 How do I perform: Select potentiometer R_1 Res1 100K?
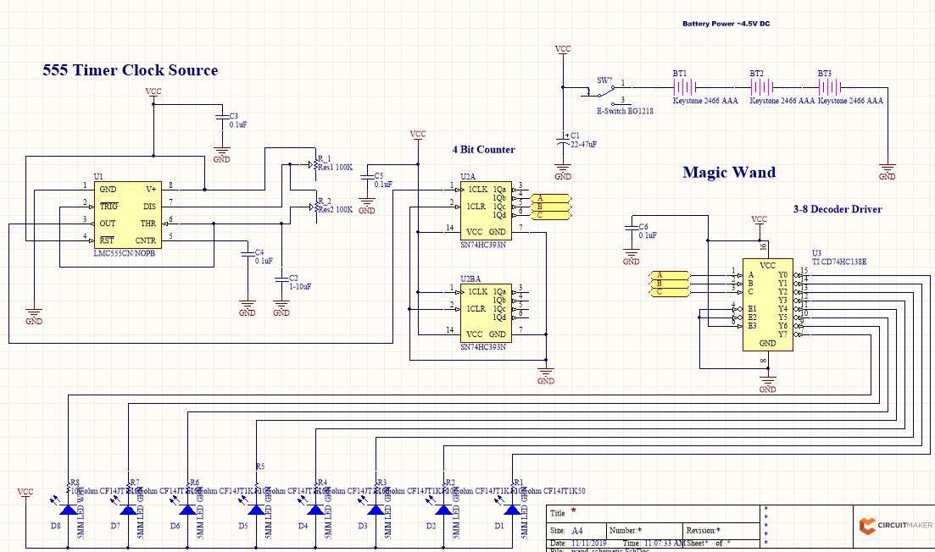[x=314, y=164]
